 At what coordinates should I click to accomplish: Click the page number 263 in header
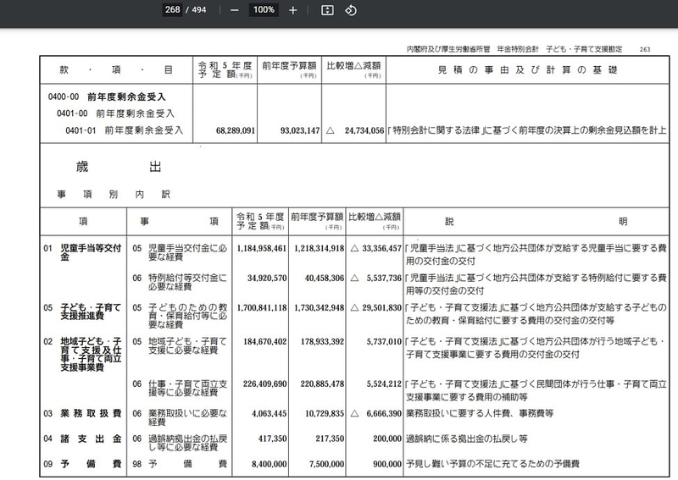click(x=645, y=49)
